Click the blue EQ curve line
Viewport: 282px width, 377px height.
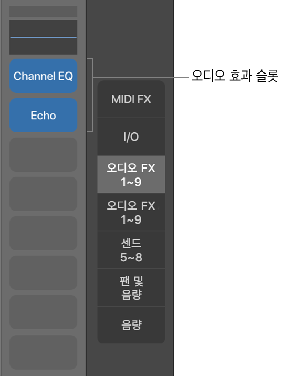43,37
